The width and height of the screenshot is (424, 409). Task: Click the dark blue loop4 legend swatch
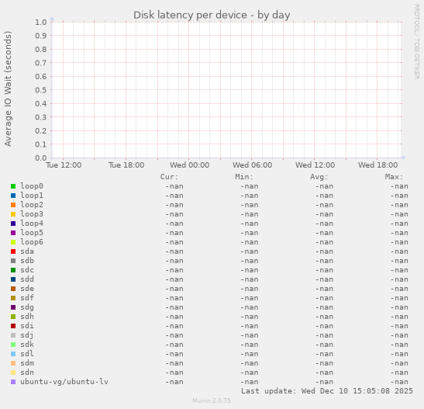(x=13, y=224)
